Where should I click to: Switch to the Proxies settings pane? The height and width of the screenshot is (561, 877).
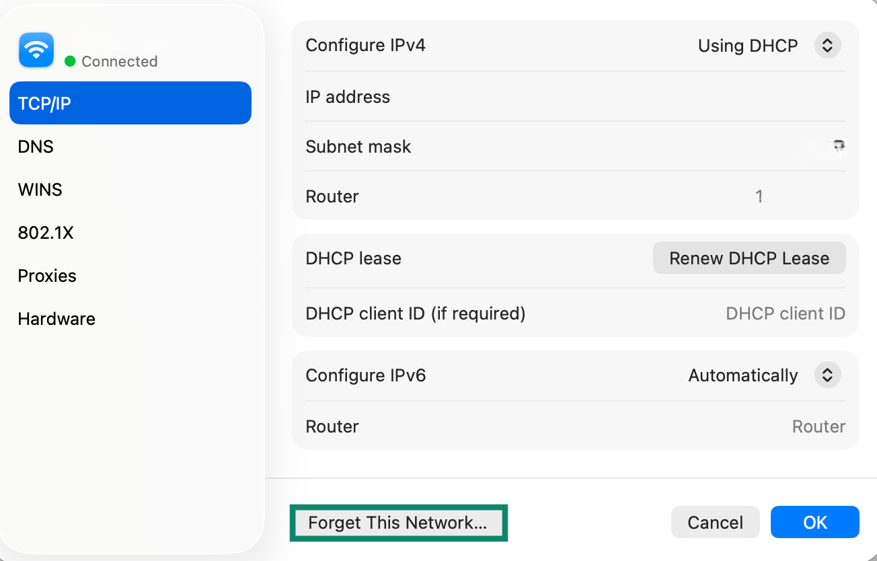[x=46, y=275]
